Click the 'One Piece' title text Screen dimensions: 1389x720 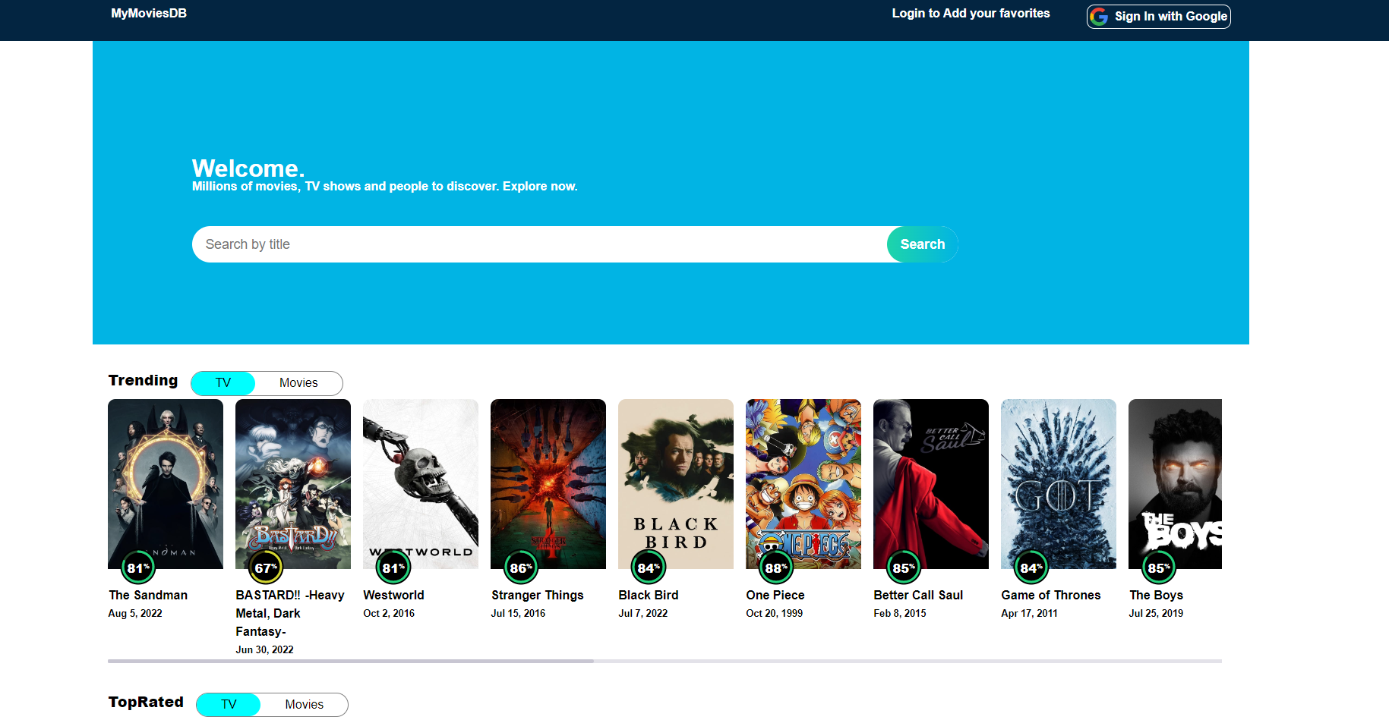click(775, 596)
